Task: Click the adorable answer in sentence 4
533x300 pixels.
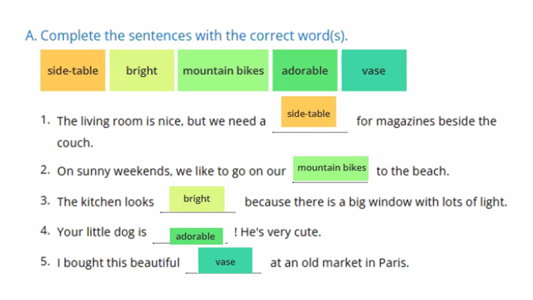Action: click(196, 236)
